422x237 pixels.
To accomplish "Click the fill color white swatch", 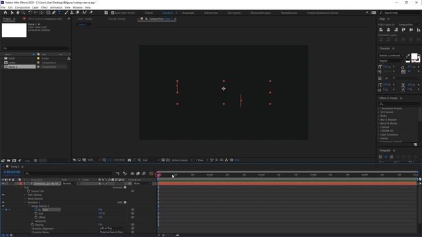I will pyautogui.click(x=414, y=57).
